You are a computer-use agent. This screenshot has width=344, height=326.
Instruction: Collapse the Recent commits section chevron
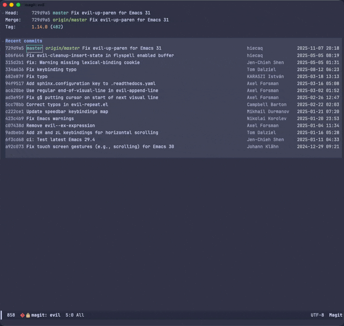point(3,41)
